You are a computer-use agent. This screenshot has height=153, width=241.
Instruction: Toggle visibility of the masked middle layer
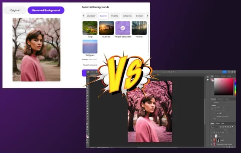[x=212, y=139]
